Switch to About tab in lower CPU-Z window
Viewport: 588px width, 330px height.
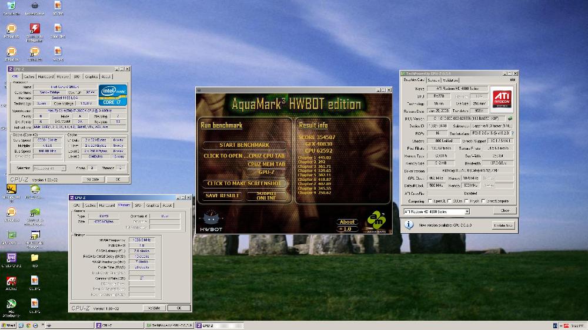tap(167, 206)
